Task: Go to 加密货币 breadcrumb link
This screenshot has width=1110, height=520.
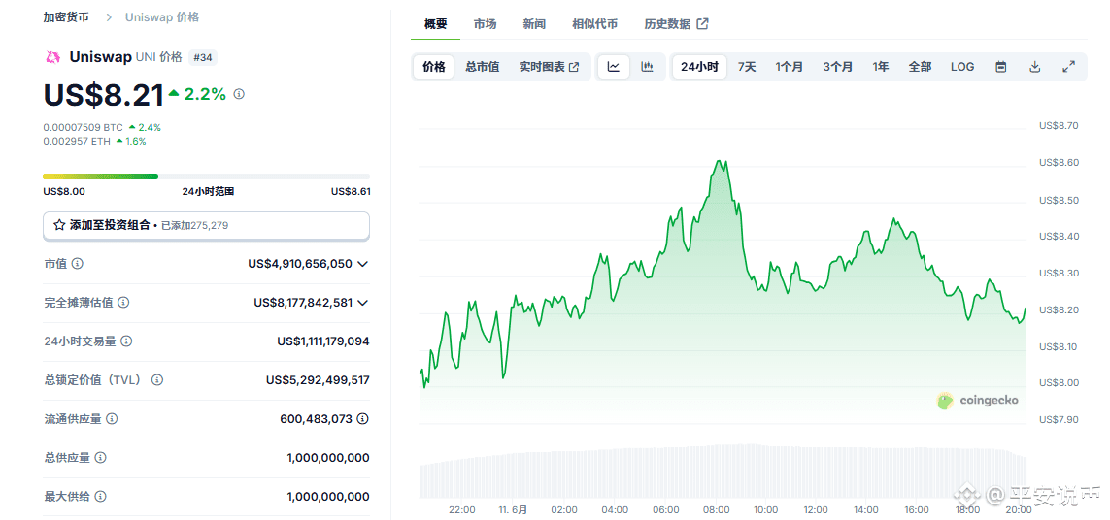Action: (66, 17)
